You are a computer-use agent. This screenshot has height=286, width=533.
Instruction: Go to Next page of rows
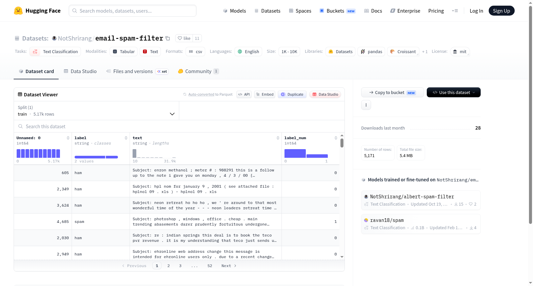click(229, 266)
